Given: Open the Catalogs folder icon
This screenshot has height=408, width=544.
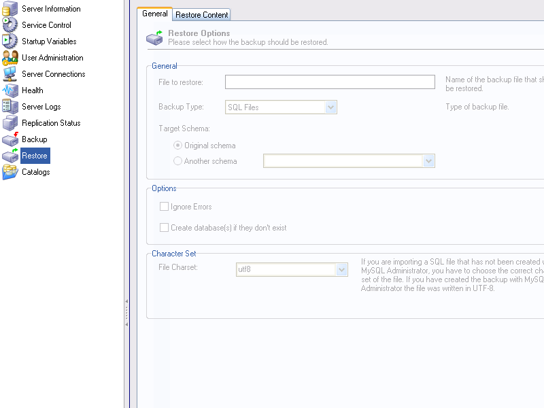Looking at the screenshot, I should click(x=10, y=172).
